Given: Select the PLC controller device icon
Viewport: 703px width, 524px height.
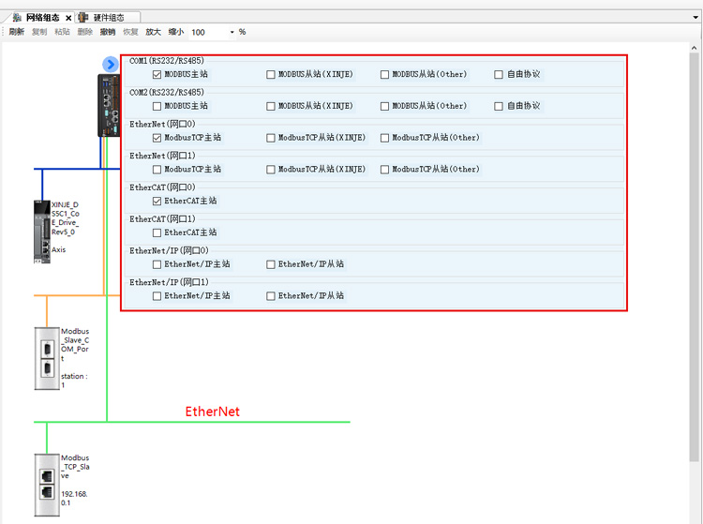Looking at the screenshot, I should (109, 105).
